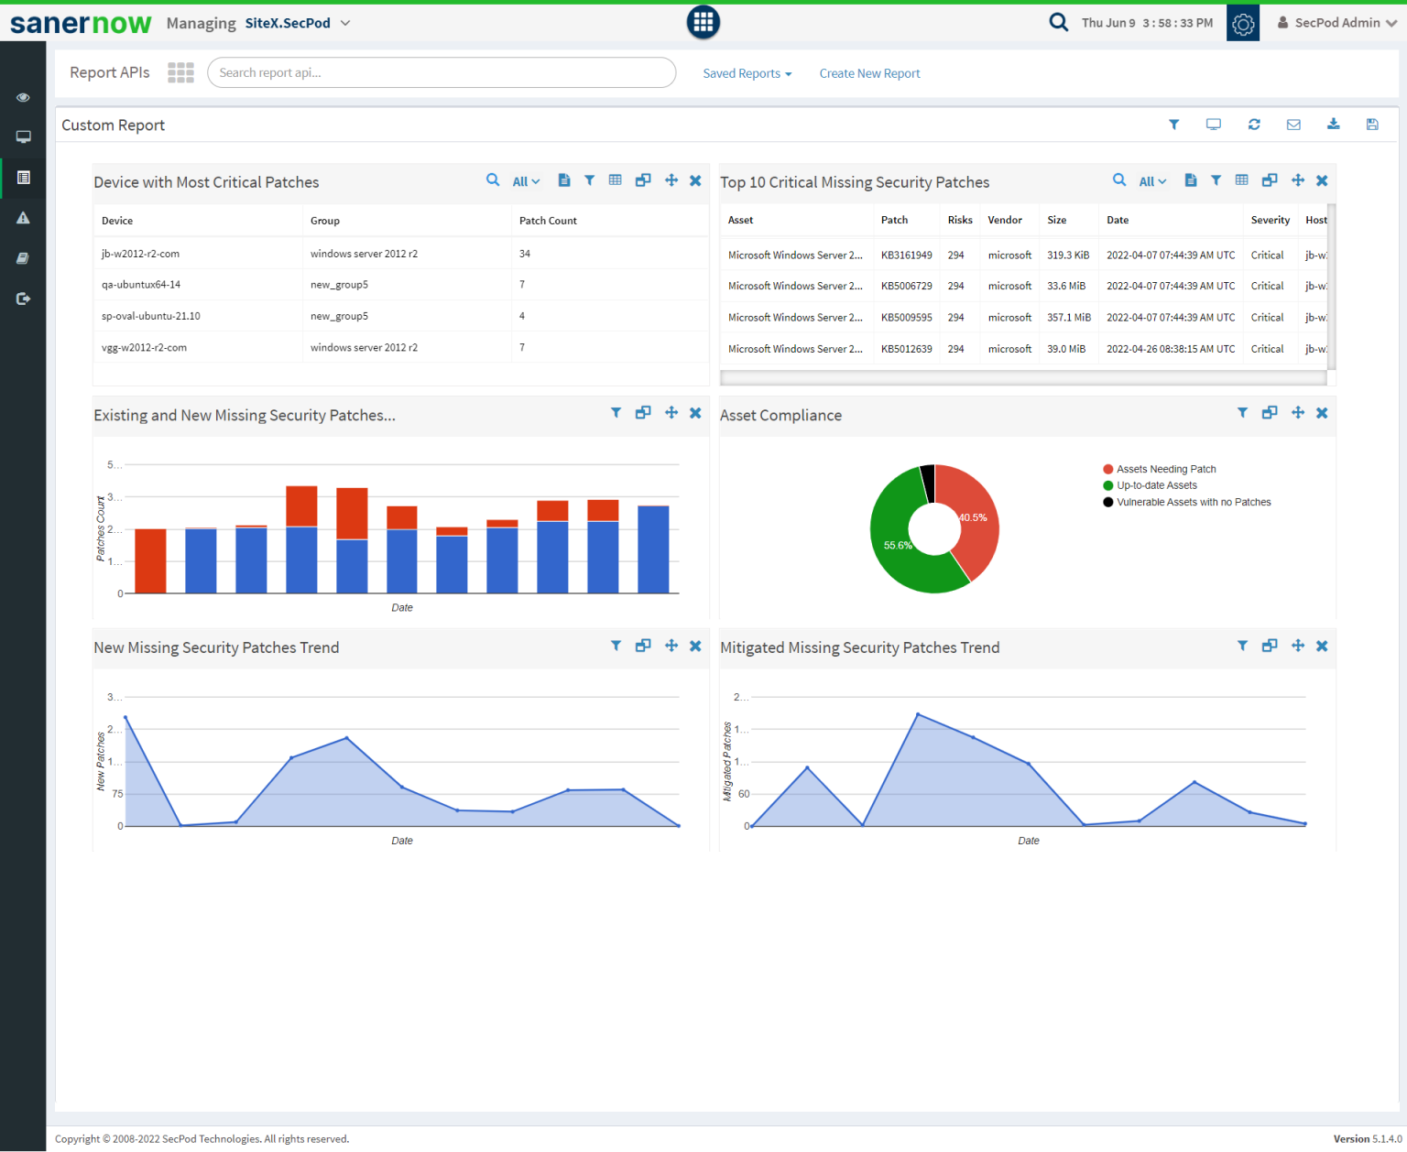
Task: Save the custom report with floppy icon
Action: (1372, 125)
